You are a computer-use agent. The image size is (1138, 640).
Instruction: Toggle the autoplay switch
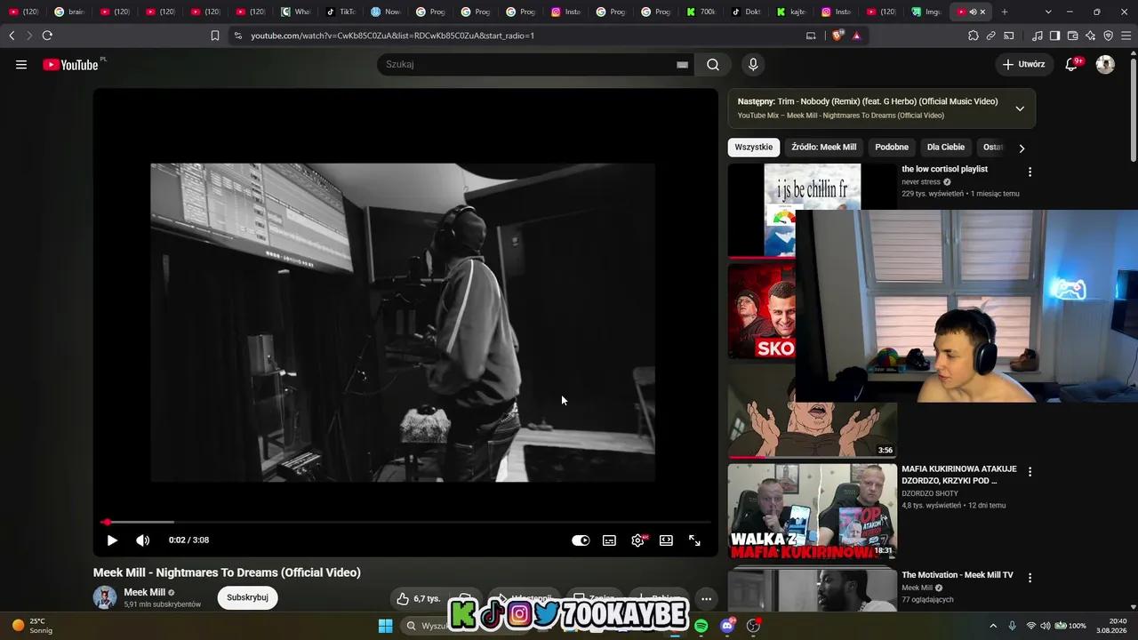(x=581, y=540)
